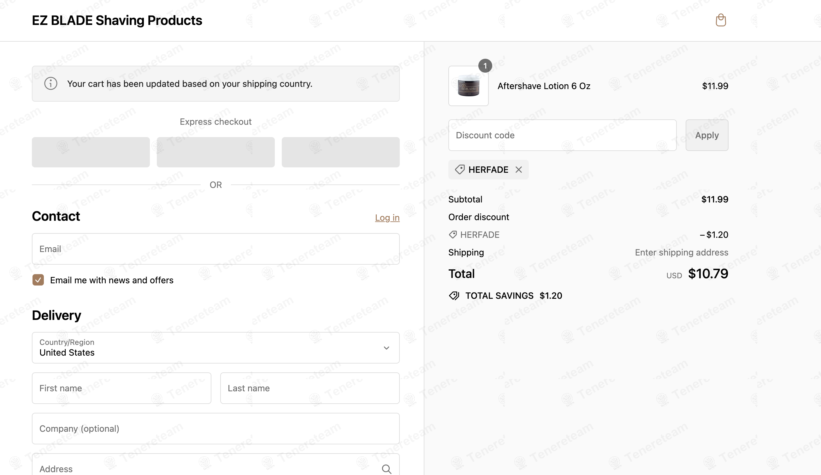Click the search icon in Address field
Image resolution: width=821 pixels, height=475 pixels.
[387, 469]
